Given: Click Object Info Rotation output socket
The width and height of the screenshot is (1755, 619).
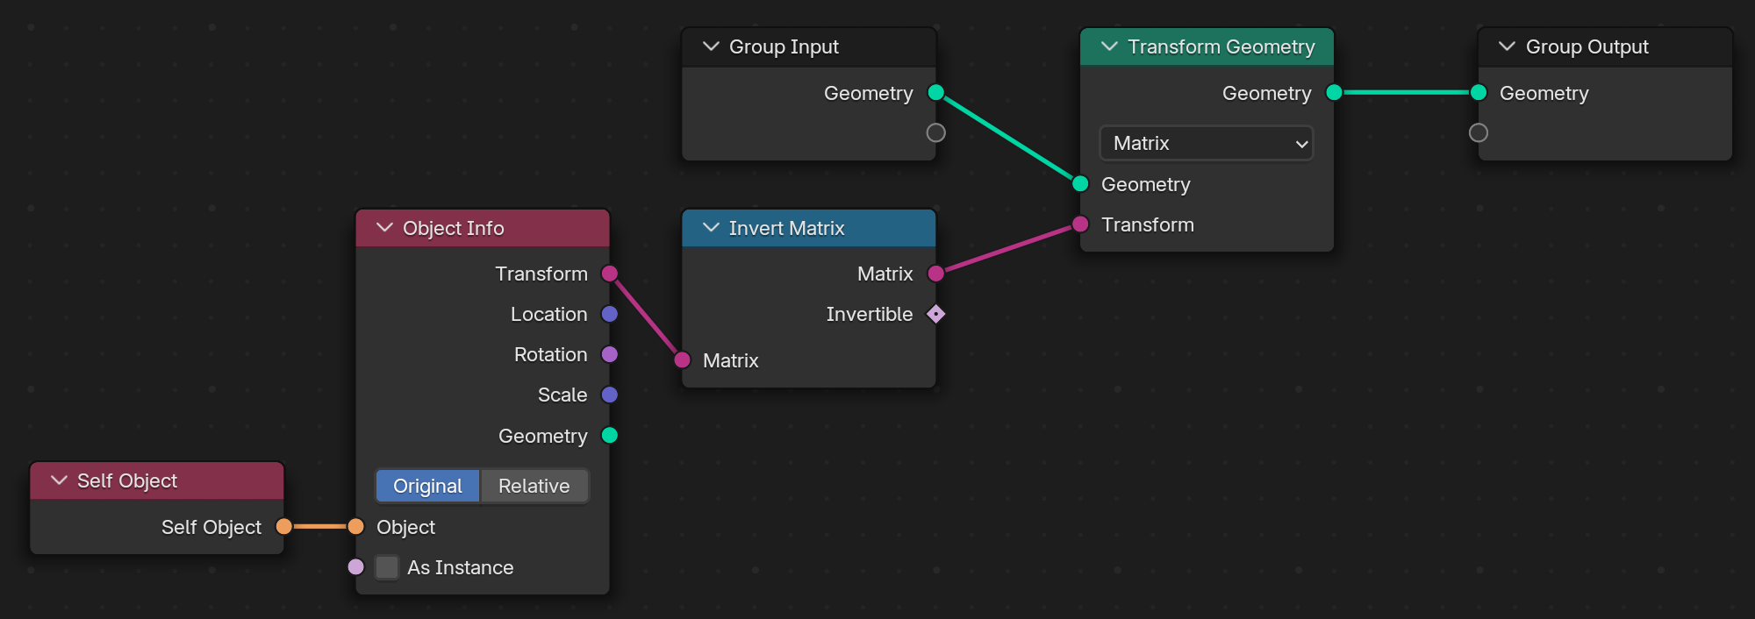Looking at the screenshot, I should click(x=610, y=354).
